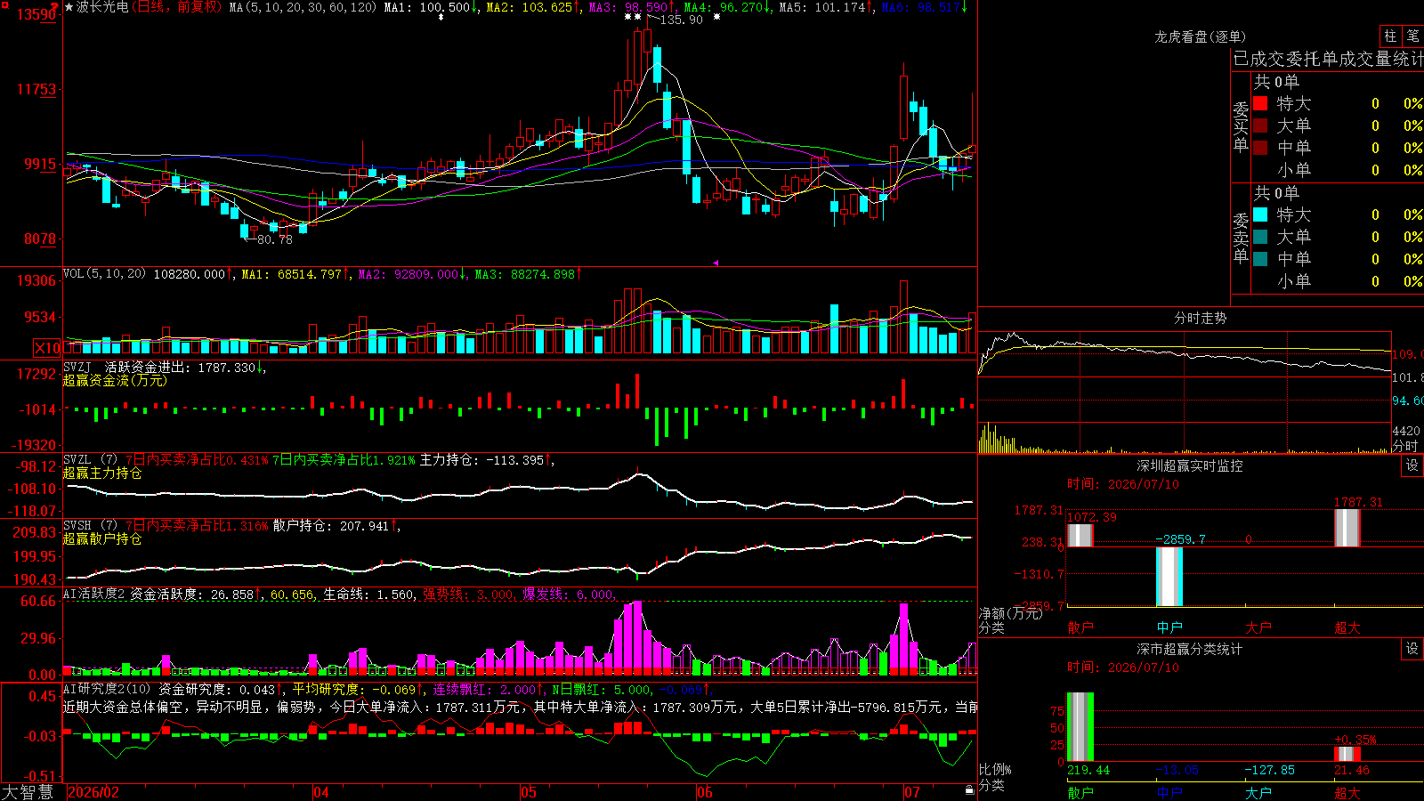Image resolution: width=1424 pixels, height=801 pixels.
Task: Click the 大智慧 logo in the bottom-left
Action: coord(28,792)
